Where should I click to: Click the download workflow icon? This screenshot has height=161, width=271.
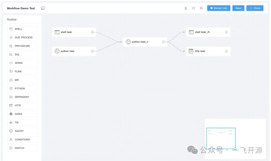186,8
